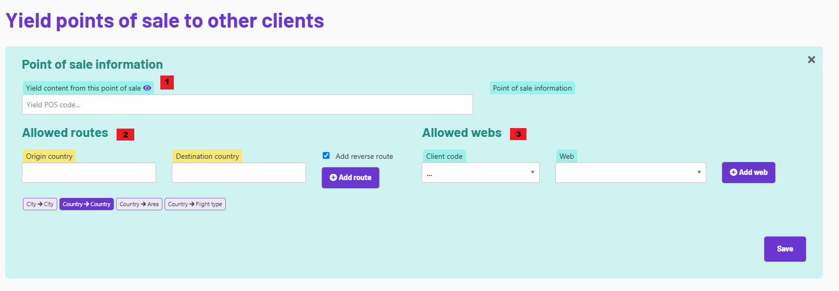This screenshot has height=291, width=839.
Task: Click the Origin country input field
Action: [89, 173]
